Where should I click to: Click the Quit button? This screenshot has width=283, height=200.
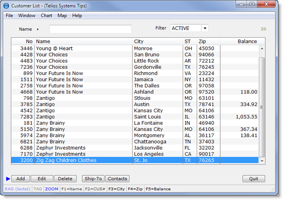click(254, 179)
